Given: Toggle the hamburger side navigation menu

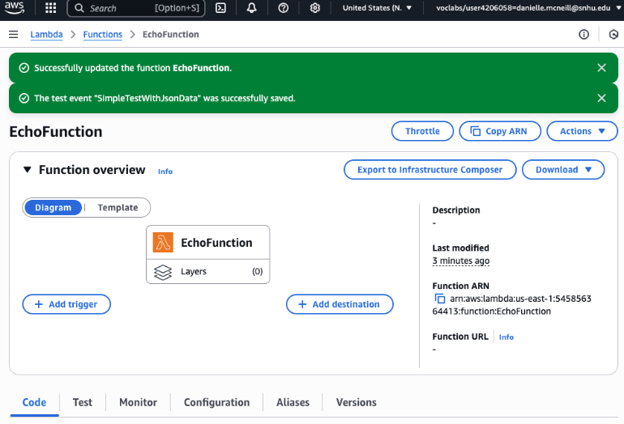Looking at the screenshot, I should coord(14,35).
